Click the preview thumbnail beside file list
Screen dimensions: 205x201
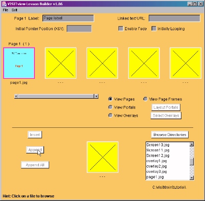point(102,157)
